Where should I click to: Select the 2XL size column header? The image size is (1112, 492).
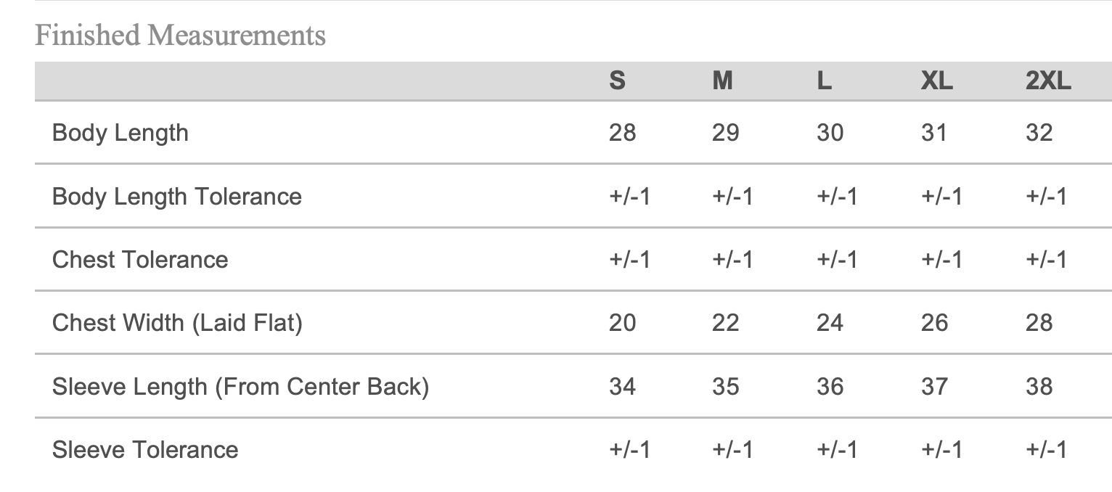tap(1048, 81)
